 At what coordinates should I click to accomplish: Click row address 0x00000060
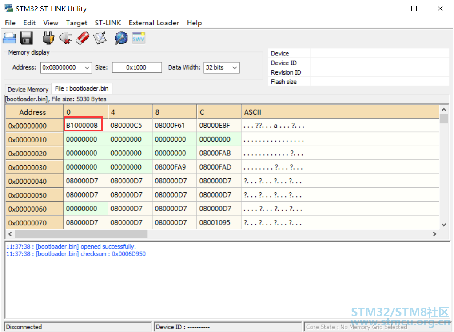pos(35,209)
